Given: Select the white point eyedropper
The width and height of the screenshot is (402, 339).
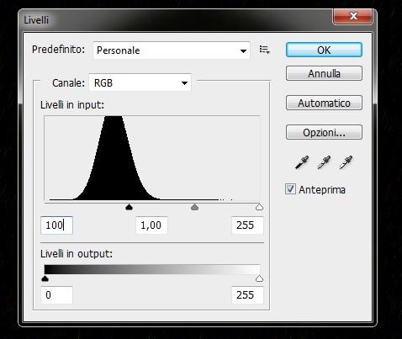Looking at the screenshot, I should tap(346, 162).
